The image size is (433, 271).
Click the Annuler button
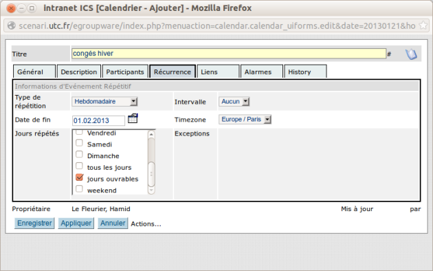(113, 224)
